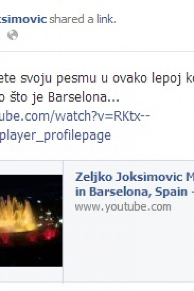Open the youtube.com/watch URL in post text
Screen dimensions: 194x291
tap(75, 116)
